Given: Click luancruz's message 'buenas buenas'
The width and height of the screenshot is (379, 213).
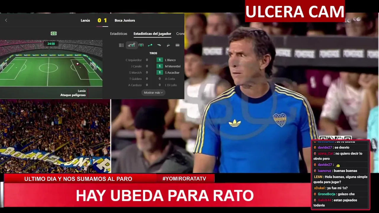Looking at the screenshot, I should point(345,171).
